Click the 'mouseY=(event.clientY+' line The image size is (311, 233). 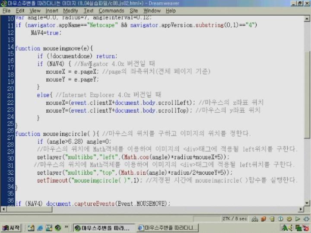(119, 110)
